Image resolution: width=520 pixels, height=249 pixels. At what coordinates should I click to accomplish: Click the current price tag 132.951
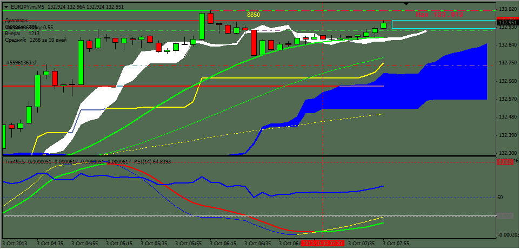point(506,23)
